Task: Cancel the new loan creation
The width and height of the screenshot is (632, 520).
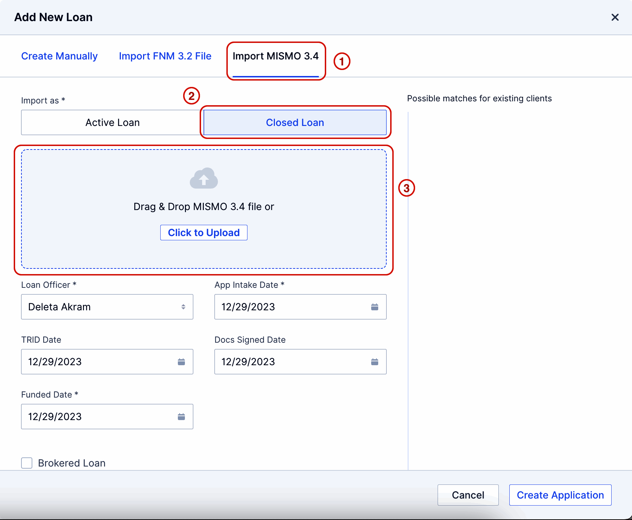Action: (468, 495)
